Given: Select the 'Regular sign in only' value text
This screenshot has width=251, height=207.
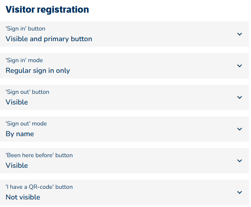Looking at the screenshot, I should pos(38,70).
